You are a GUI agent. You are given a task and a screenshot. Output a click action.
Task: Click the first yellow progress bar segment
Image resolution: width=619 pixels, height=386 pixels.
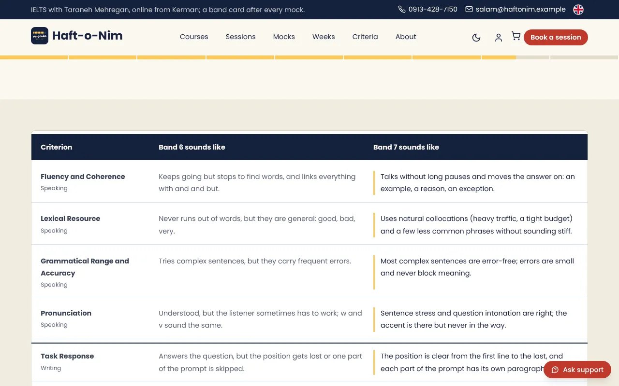click(x=34, y=57)
